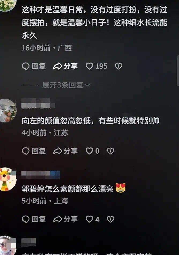Screen dimensions: 179x255
Task: Click the chevron beside 展开3条回复
Action: [x=87, y=85]
